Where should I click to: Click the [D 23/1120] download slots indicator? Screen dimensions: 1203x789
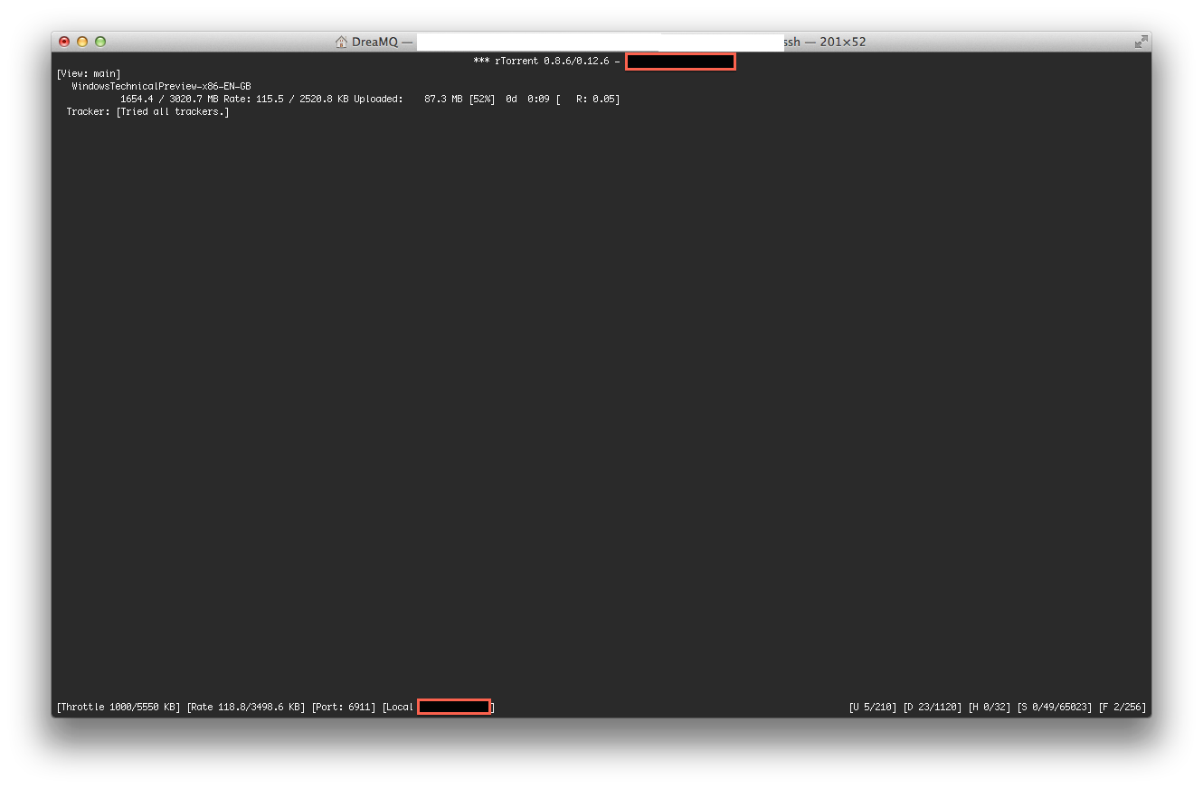click(x=932, y=707)
